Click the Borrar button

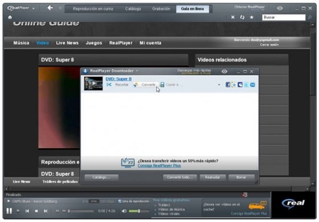coord(242,178)
